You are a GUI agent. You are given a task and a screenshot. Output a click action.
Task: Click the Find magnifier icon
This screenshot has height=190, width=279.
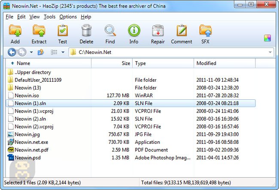[x=110, y=30]
